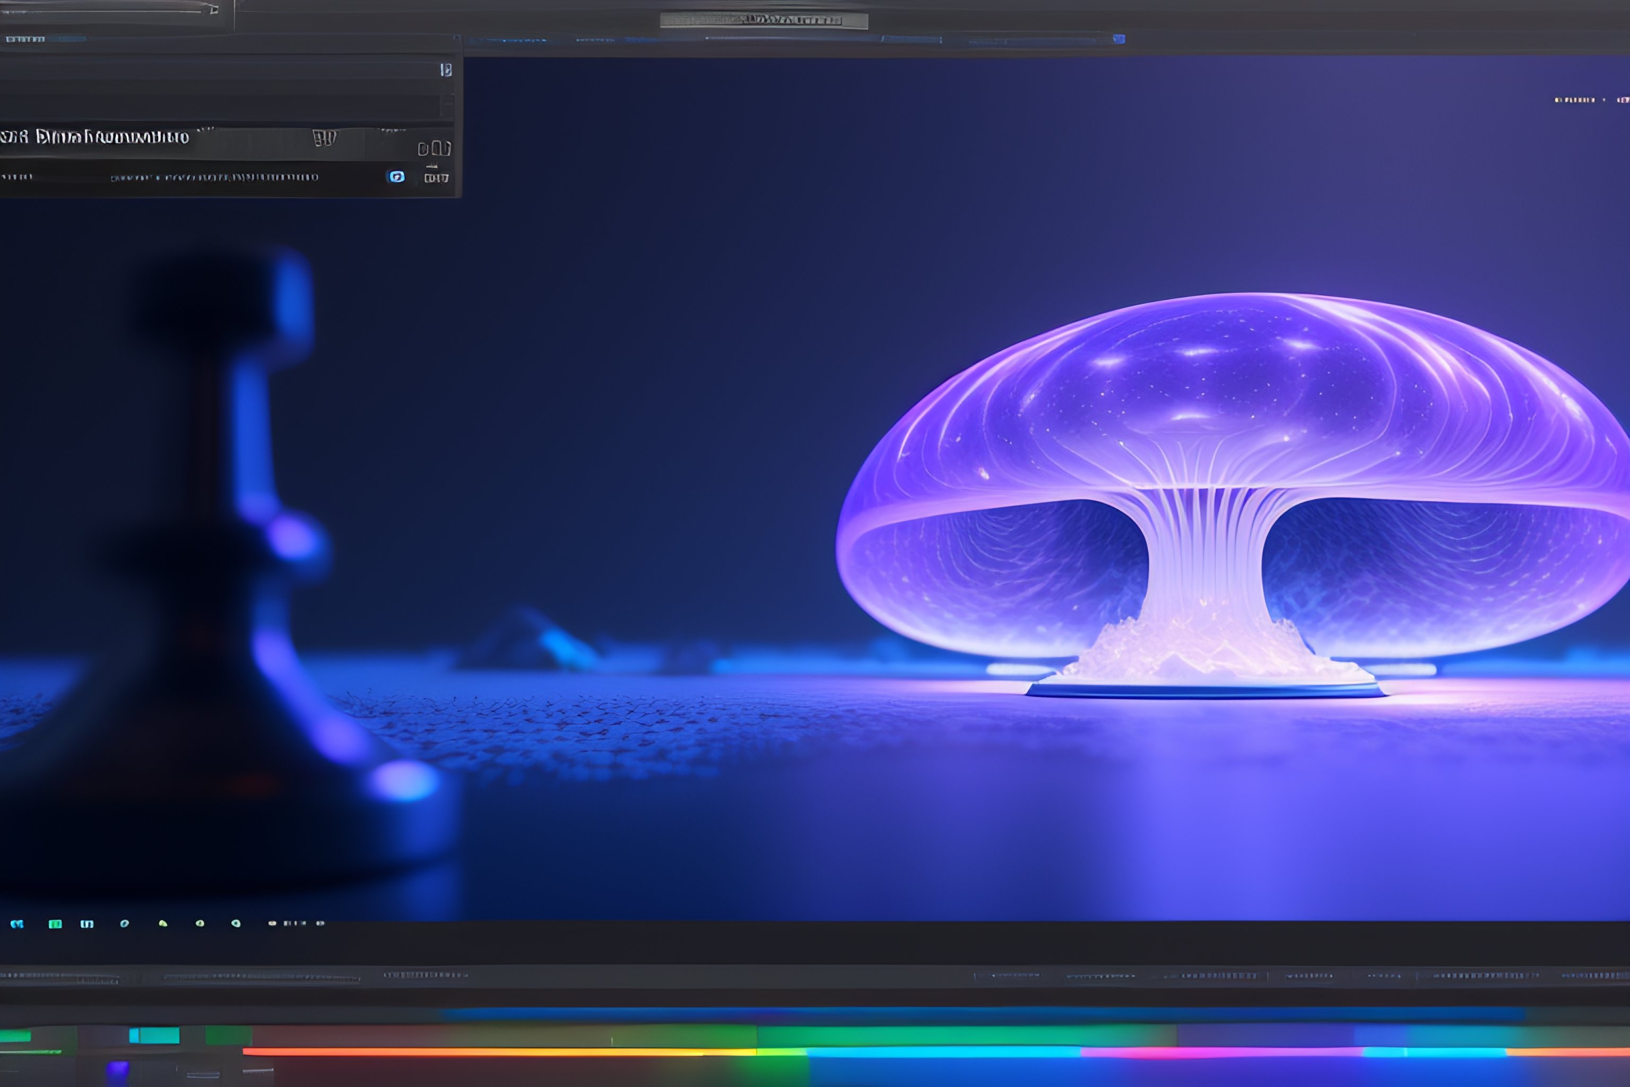Expand the small bracket control at top-left panel corner

coord(213,9)
